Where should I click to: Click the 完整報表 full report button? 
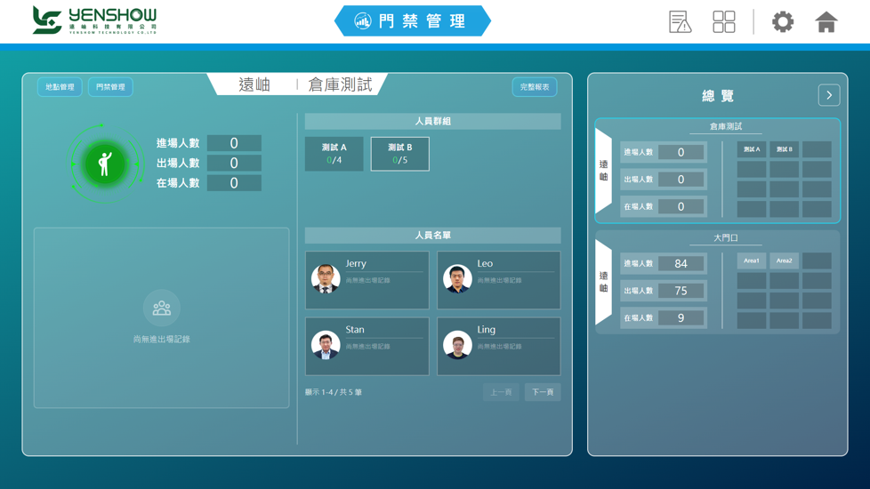pos(535,87)
